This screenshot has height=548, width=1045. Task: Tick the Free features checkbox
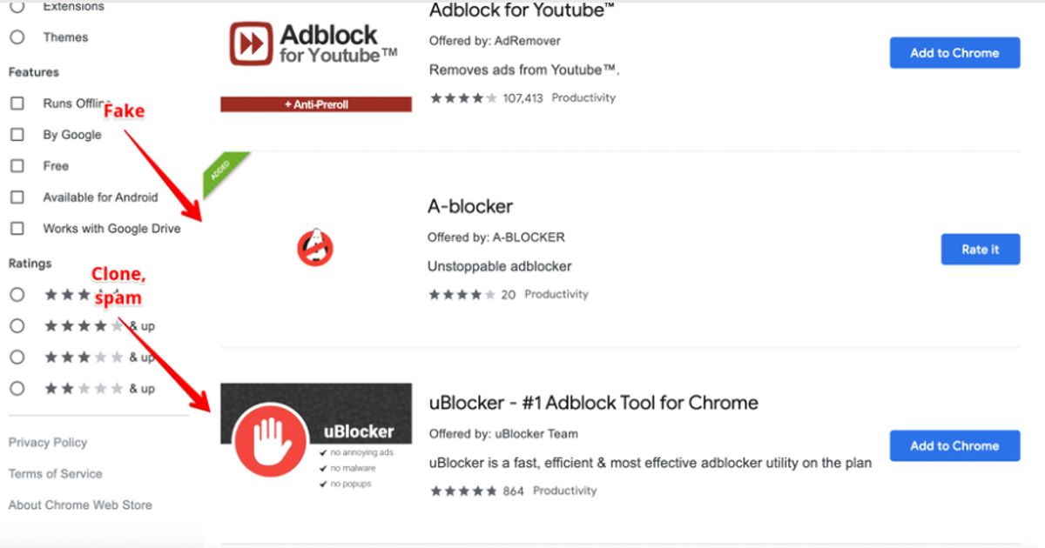[x=17, y=166]
